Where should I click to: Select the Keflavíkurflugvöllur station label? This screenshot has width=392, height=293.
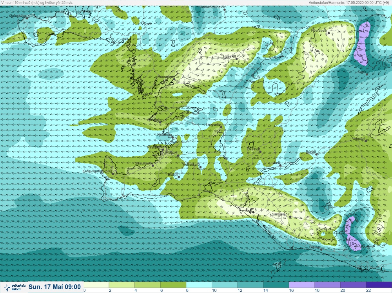click(x=97, y=171)
